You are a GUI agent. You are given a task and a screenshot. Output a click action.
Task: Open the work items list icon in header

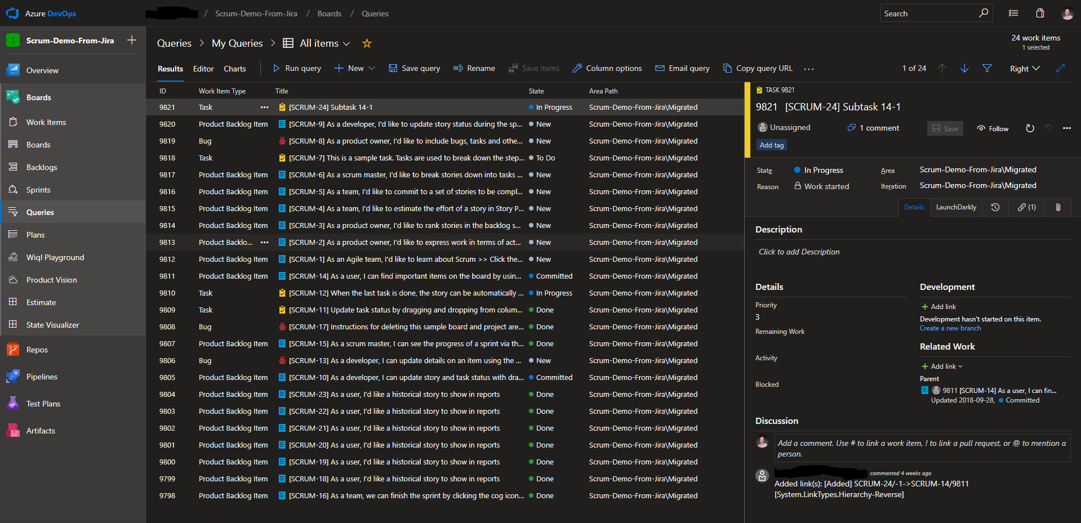coord(1013,13)
